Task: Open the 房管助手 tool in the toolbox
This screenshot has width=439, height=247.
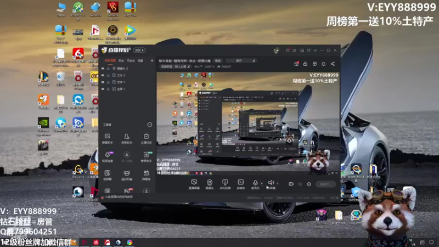Action: point(127,138)
